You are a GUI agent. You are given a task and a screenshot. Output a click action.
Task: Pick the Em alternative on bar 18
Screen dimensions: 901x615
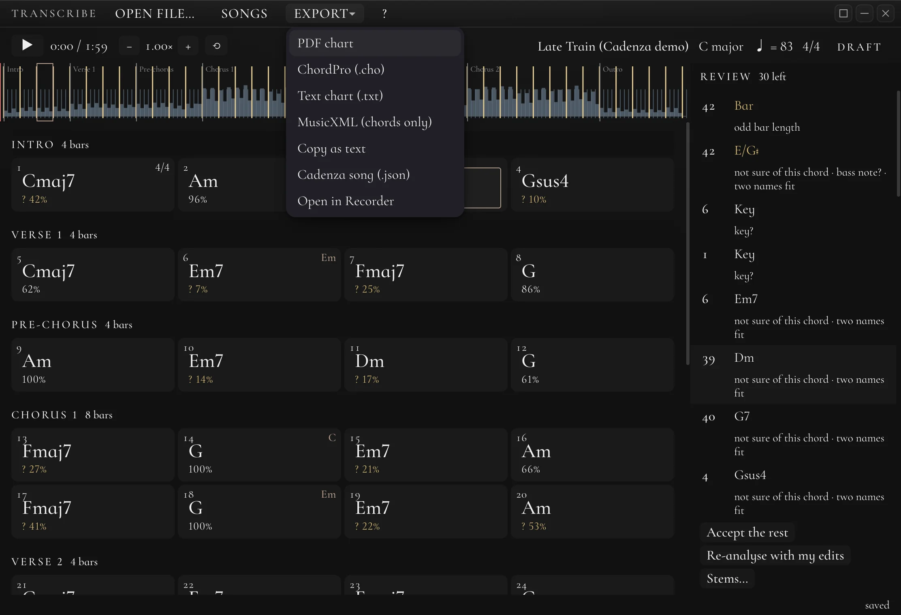(328, 494)
